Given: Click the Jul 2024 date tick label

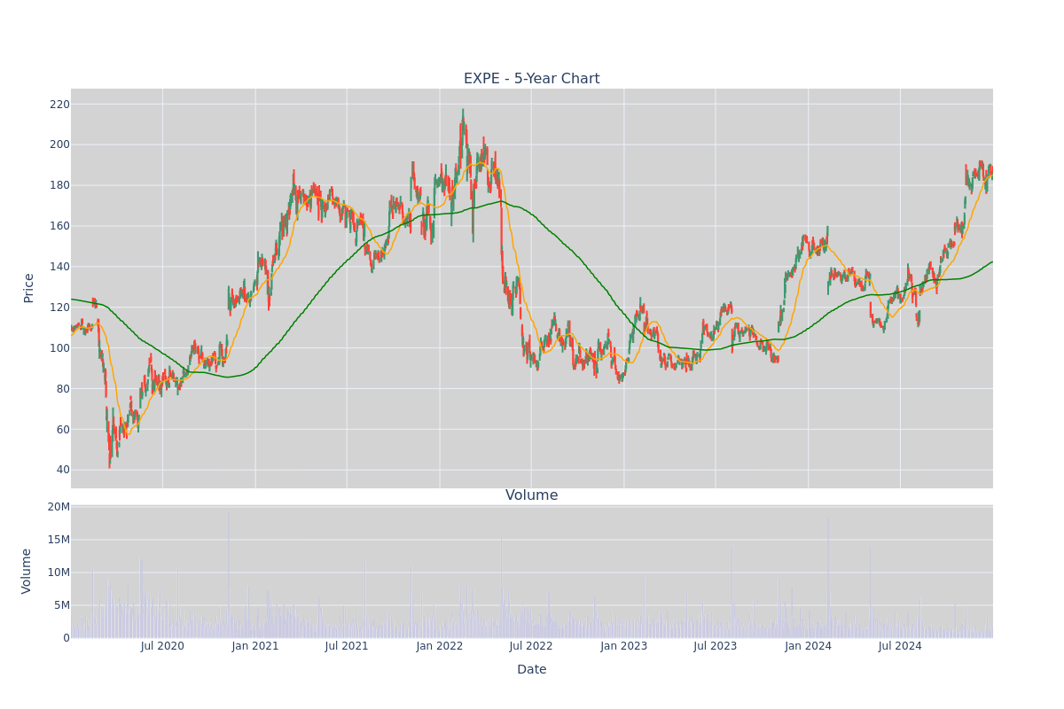Looking at the screenshot, I should point(900,646).
